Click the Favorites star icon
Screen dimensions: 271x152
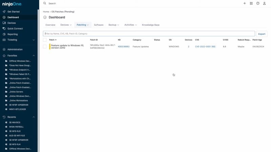pyautogui.click(x=4, y=56)
